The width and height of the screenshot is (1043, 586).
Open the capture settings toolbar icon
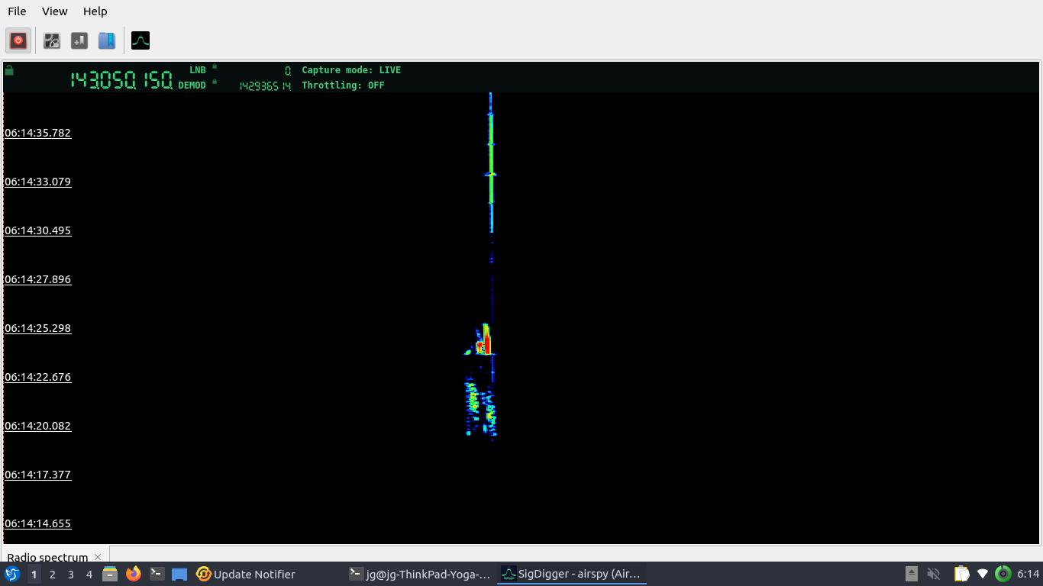point(51,40)
